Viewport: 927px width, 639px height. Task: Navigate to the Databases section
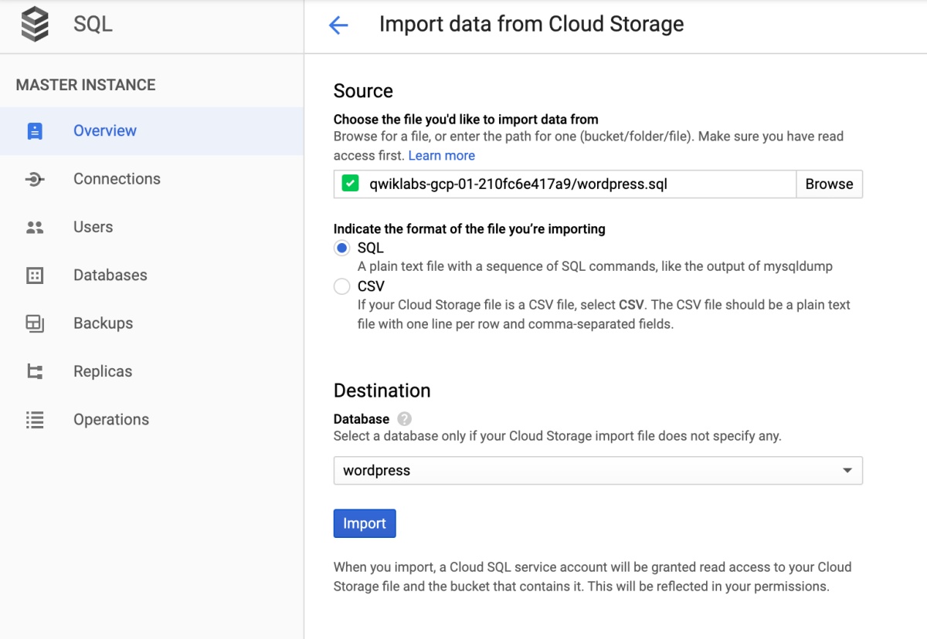pyautogui.click(x=110, y=275)
